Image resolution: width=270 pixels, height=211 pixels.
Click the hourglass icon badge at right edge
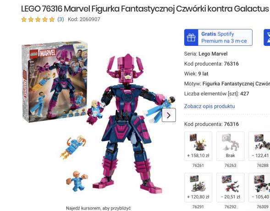click(267, 38)
